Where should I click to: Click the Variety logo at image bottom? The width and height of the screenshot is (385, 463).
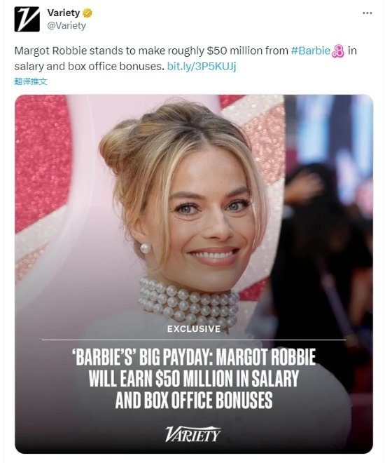[193, 434]
